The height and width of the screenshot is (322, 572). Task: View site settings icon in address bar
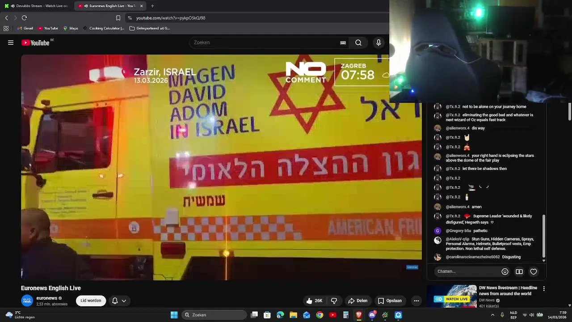(130, 18)
